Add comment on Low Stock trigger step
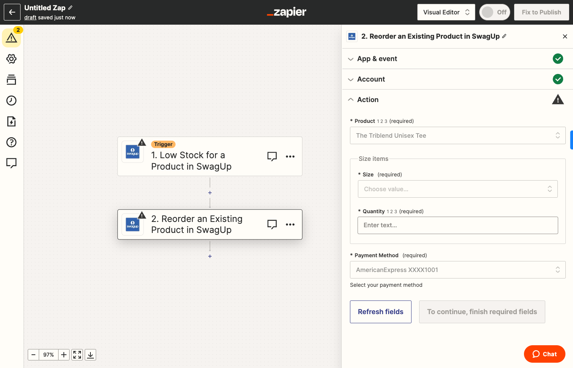 pyautogui.click(x=272, y=156)
